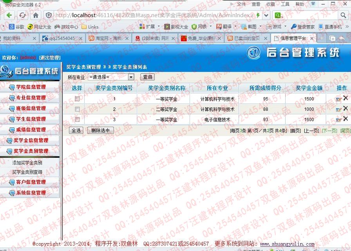Screen dimensions: 351x251
Task: Click the 电子信息技术 cell in row 3
Action: tap(217, 120)
